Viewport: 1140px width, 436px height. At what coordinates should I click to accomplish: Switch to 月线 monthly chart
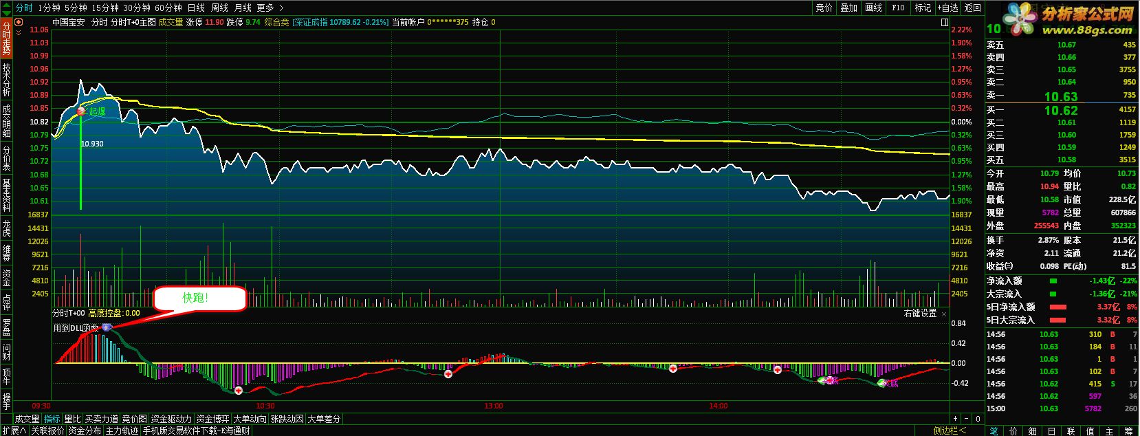click(x=243, y=8)
